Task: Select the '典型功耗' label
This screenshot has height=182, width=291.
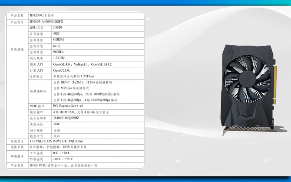Action: tap(36, 125)
